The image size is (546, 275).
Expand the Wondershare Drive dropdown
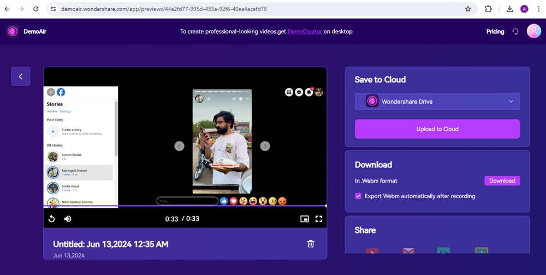pos(437,101)
